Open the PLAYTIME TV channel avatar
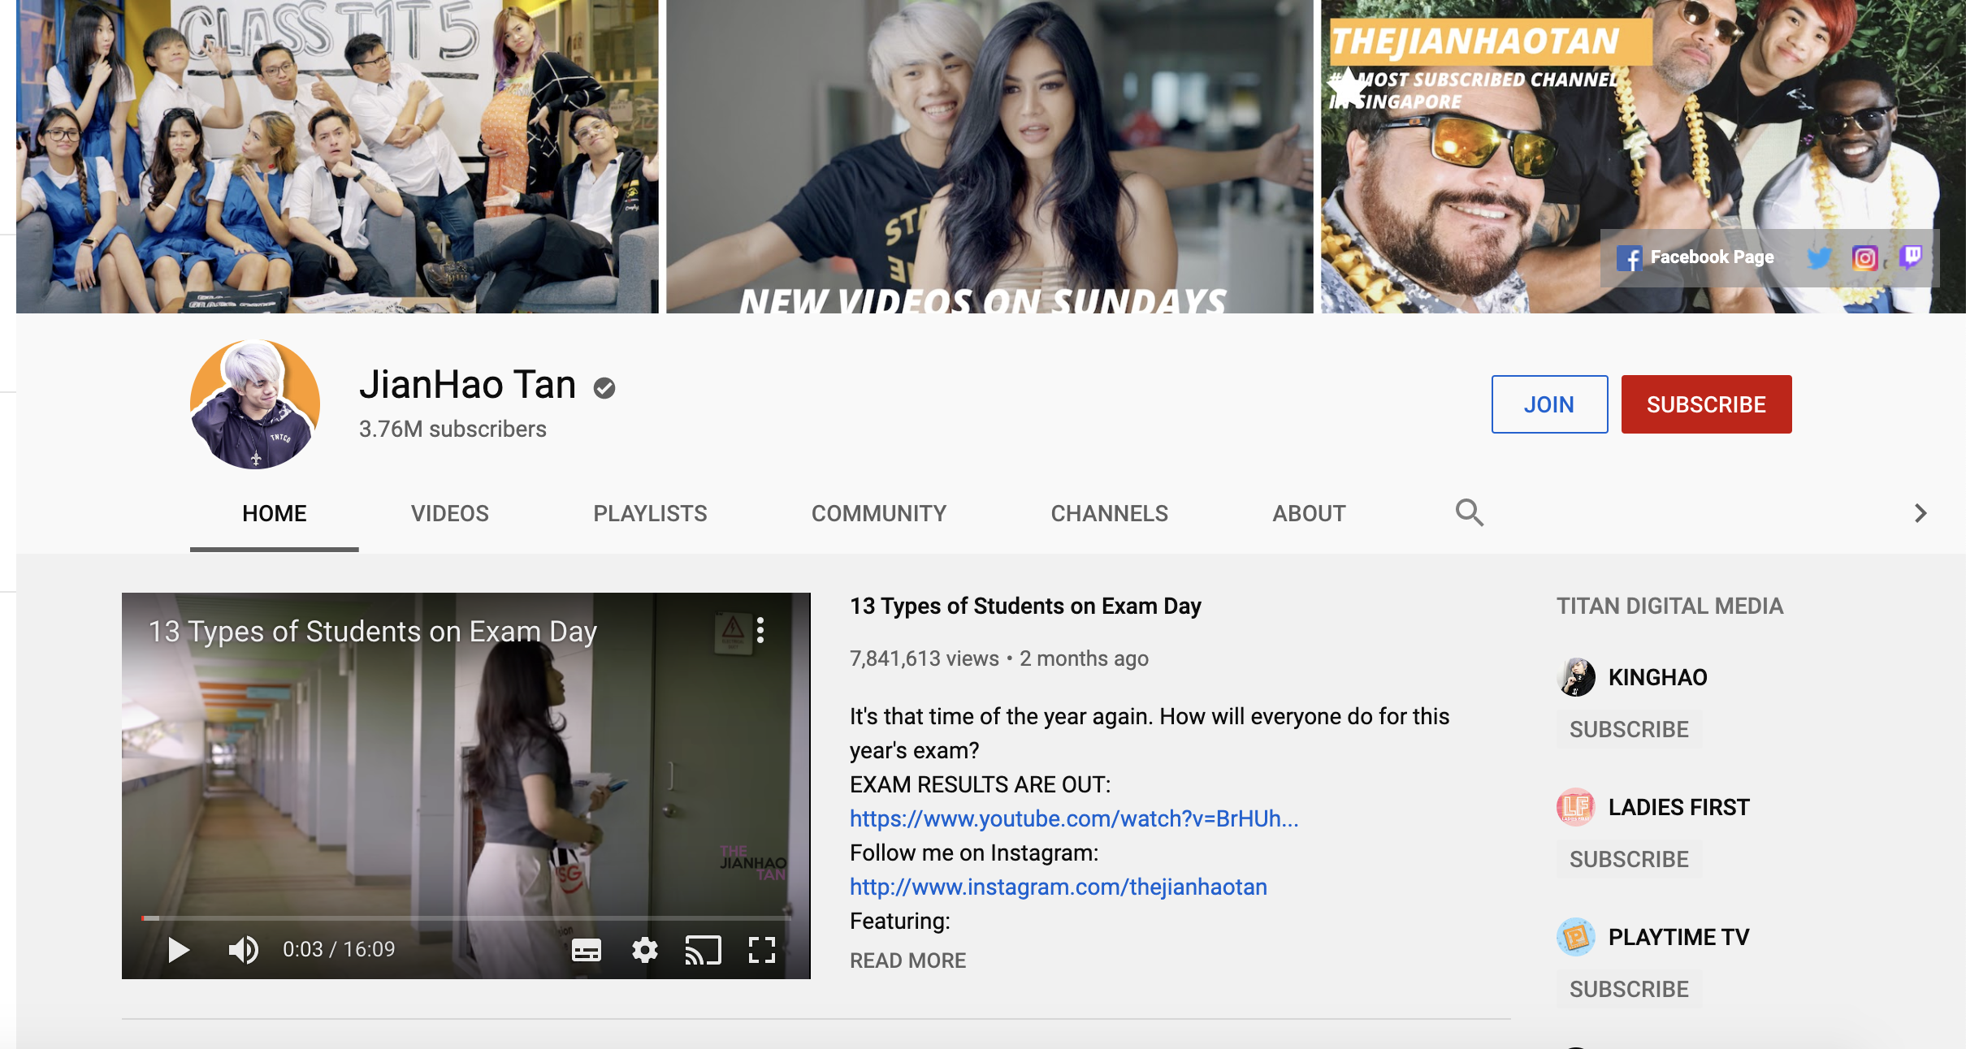Image resolution: width=1966 pixels, height=1049 pixels. point(1576,937)
